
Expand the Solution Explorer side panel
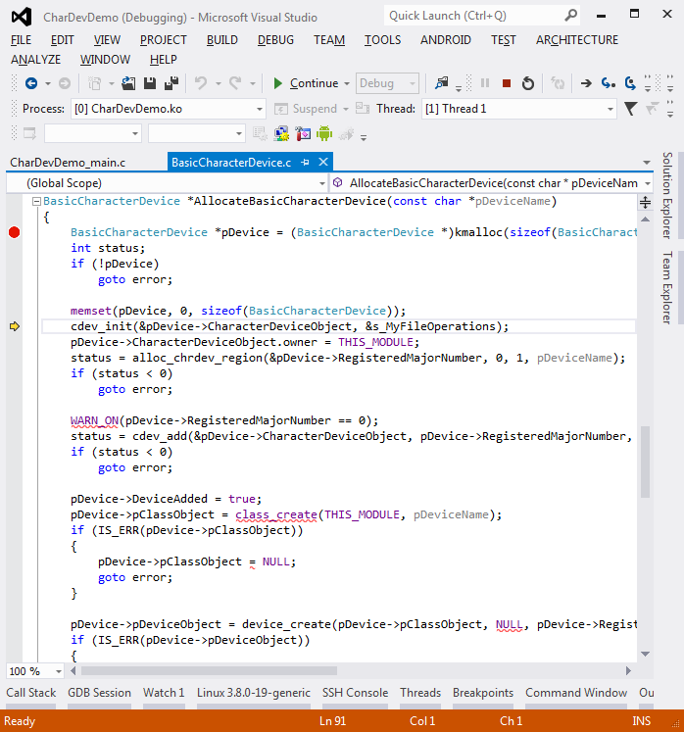pos(667,195)
